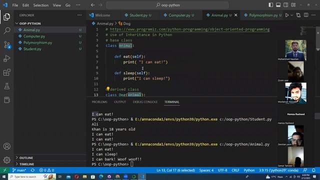Open the Testing flask view
Screen dimensions: 320x180
point(6,86)
